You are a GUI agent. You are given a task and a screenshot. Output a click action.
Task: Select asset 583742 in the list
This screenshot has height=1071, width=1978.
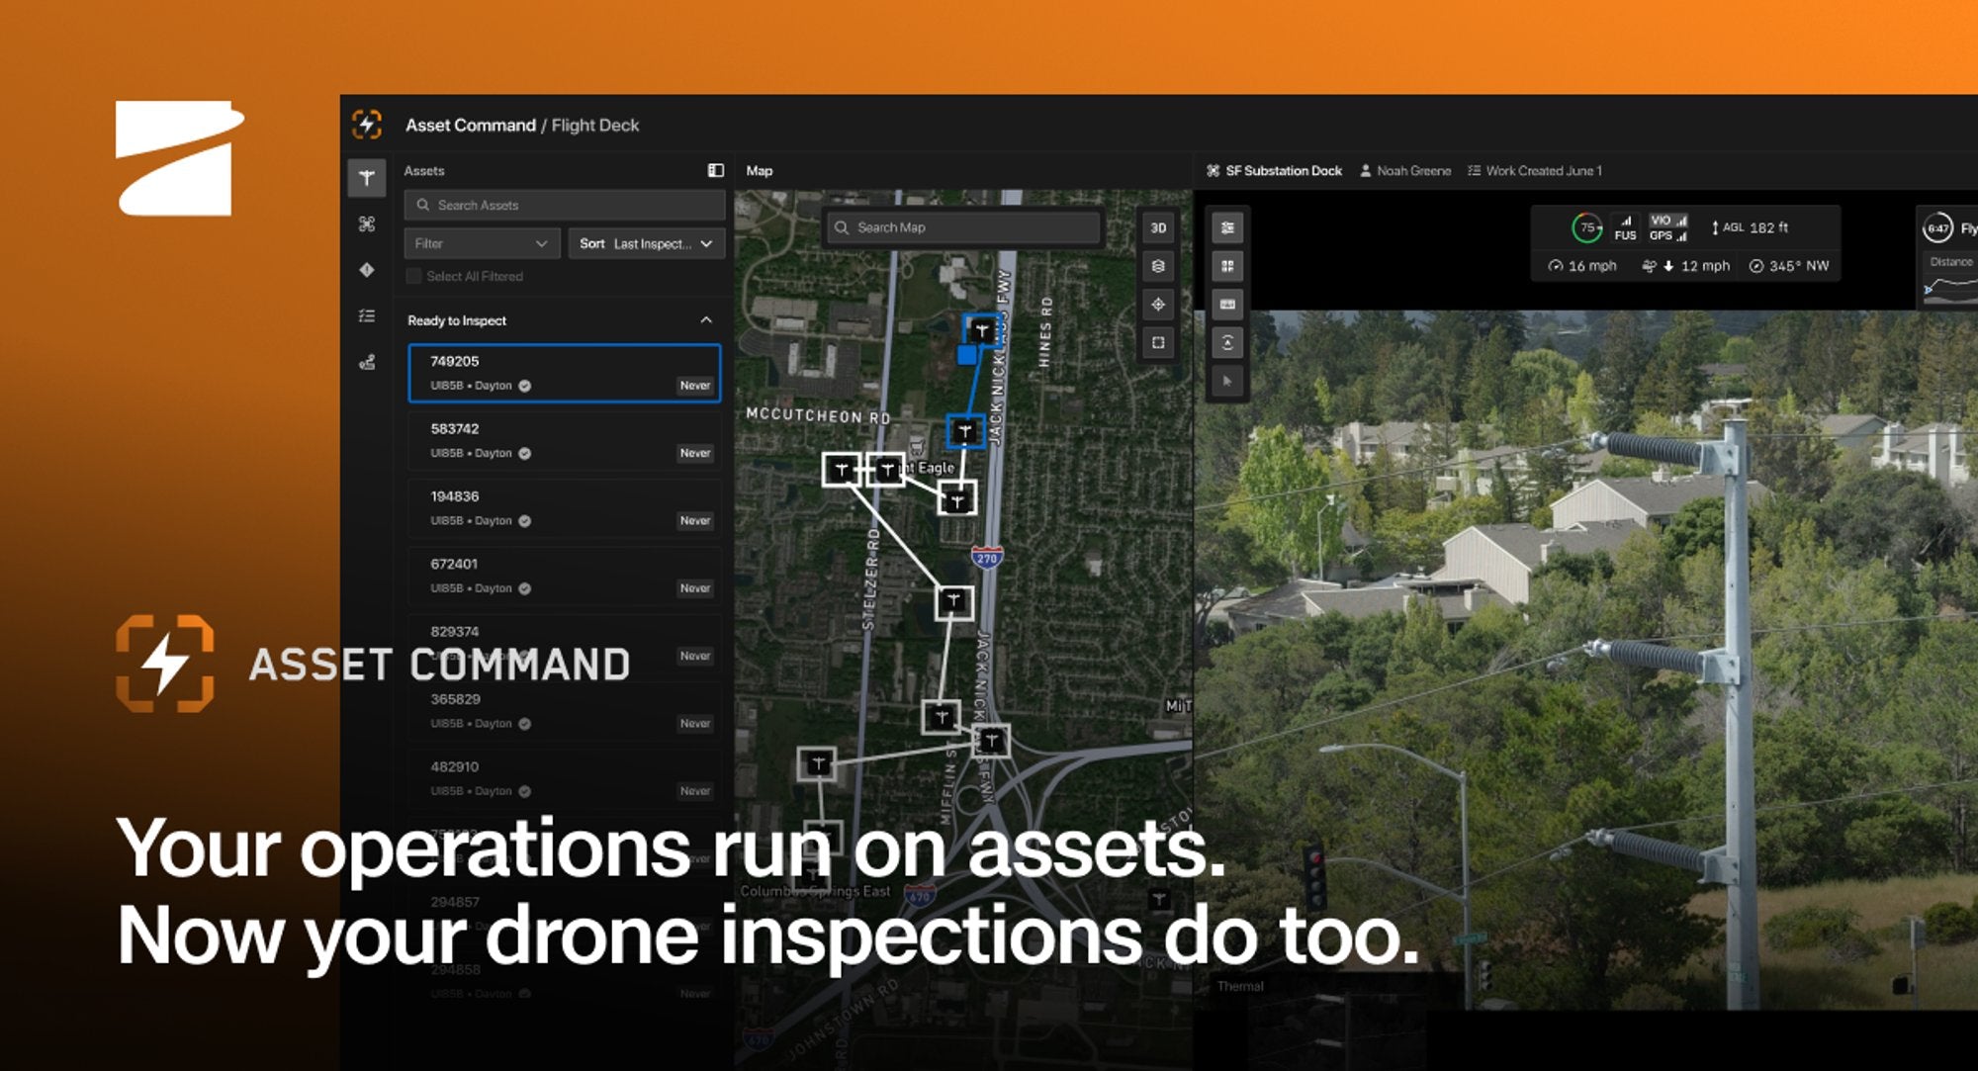(565, 440)
